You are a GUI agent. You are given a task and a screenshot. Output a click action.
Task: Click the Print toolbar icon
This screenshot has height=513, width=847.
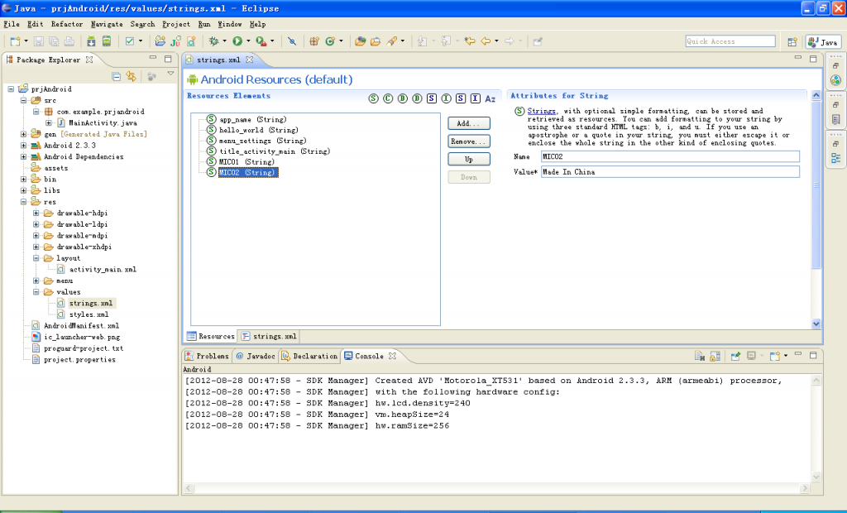tap(69, 41)
